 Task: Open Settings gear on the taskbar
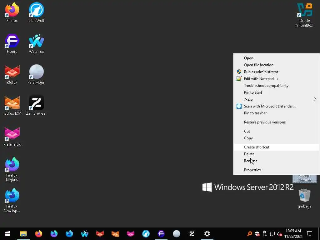pos(207,234)
